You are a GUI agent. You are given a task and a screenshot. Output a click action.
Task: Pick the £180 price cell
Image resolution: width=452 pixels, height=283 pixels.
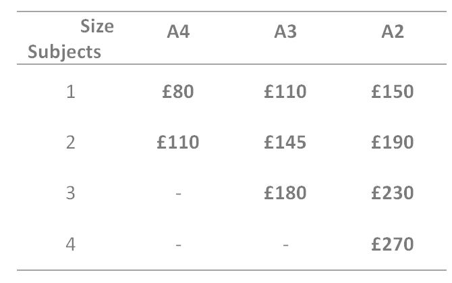pyautogui.click(x=285, y=193)
